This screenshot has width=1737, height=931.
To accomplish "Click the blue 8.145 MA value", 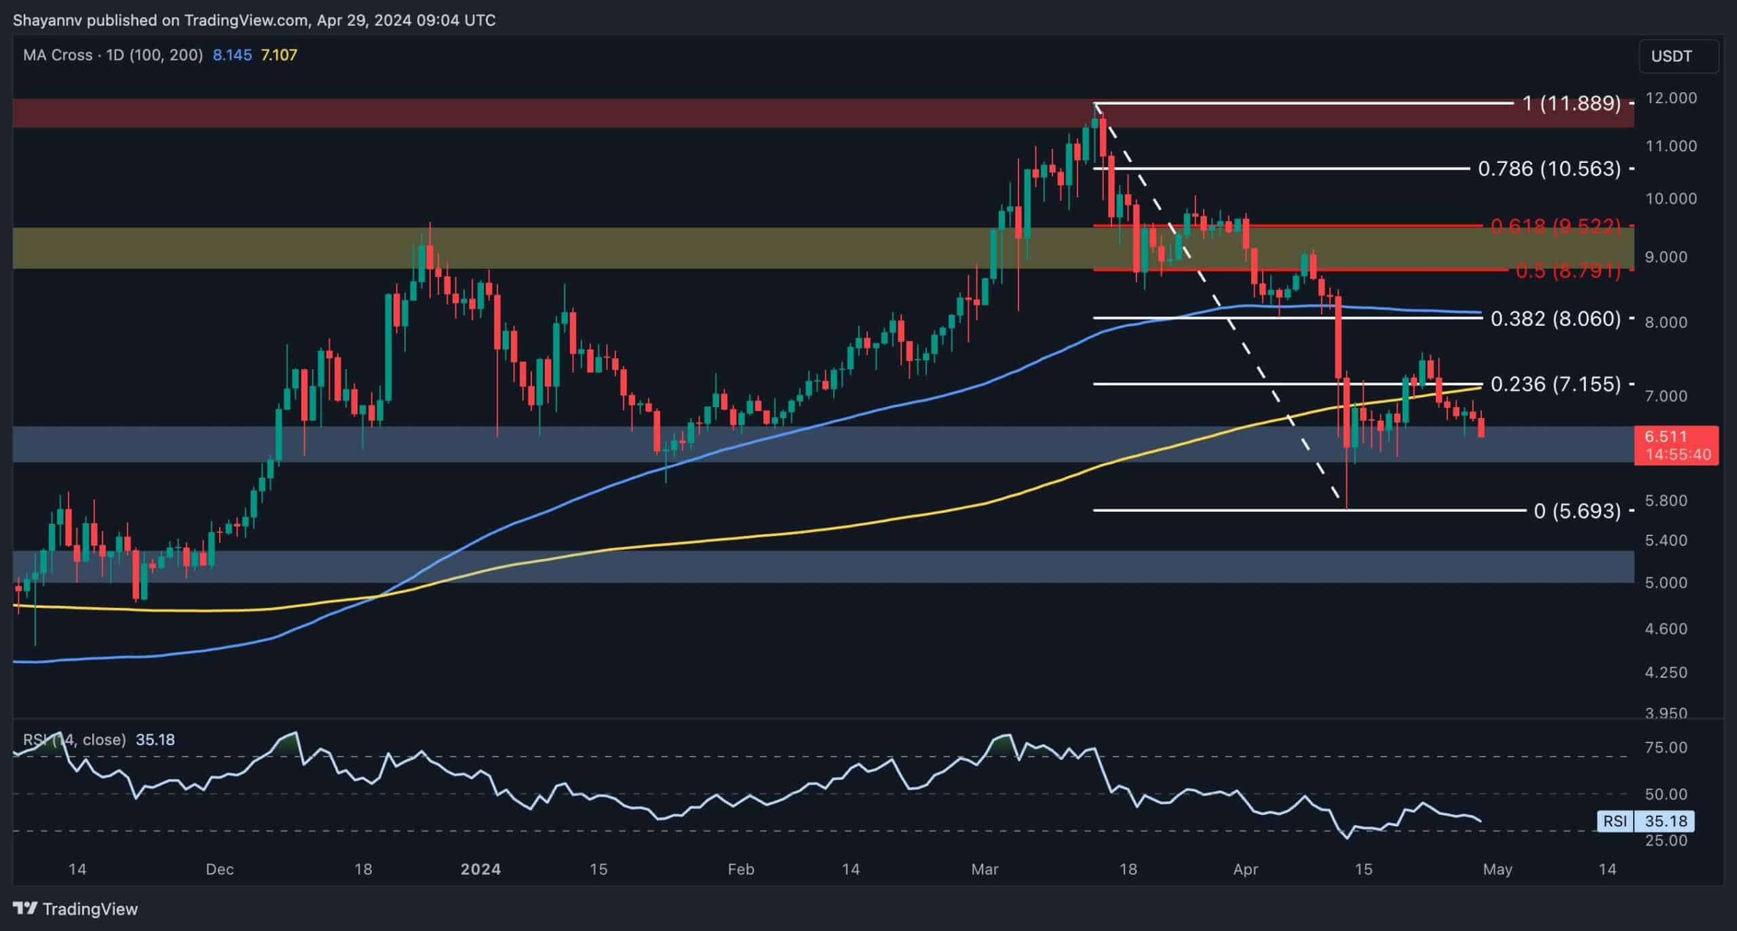I will pos(232,55).
